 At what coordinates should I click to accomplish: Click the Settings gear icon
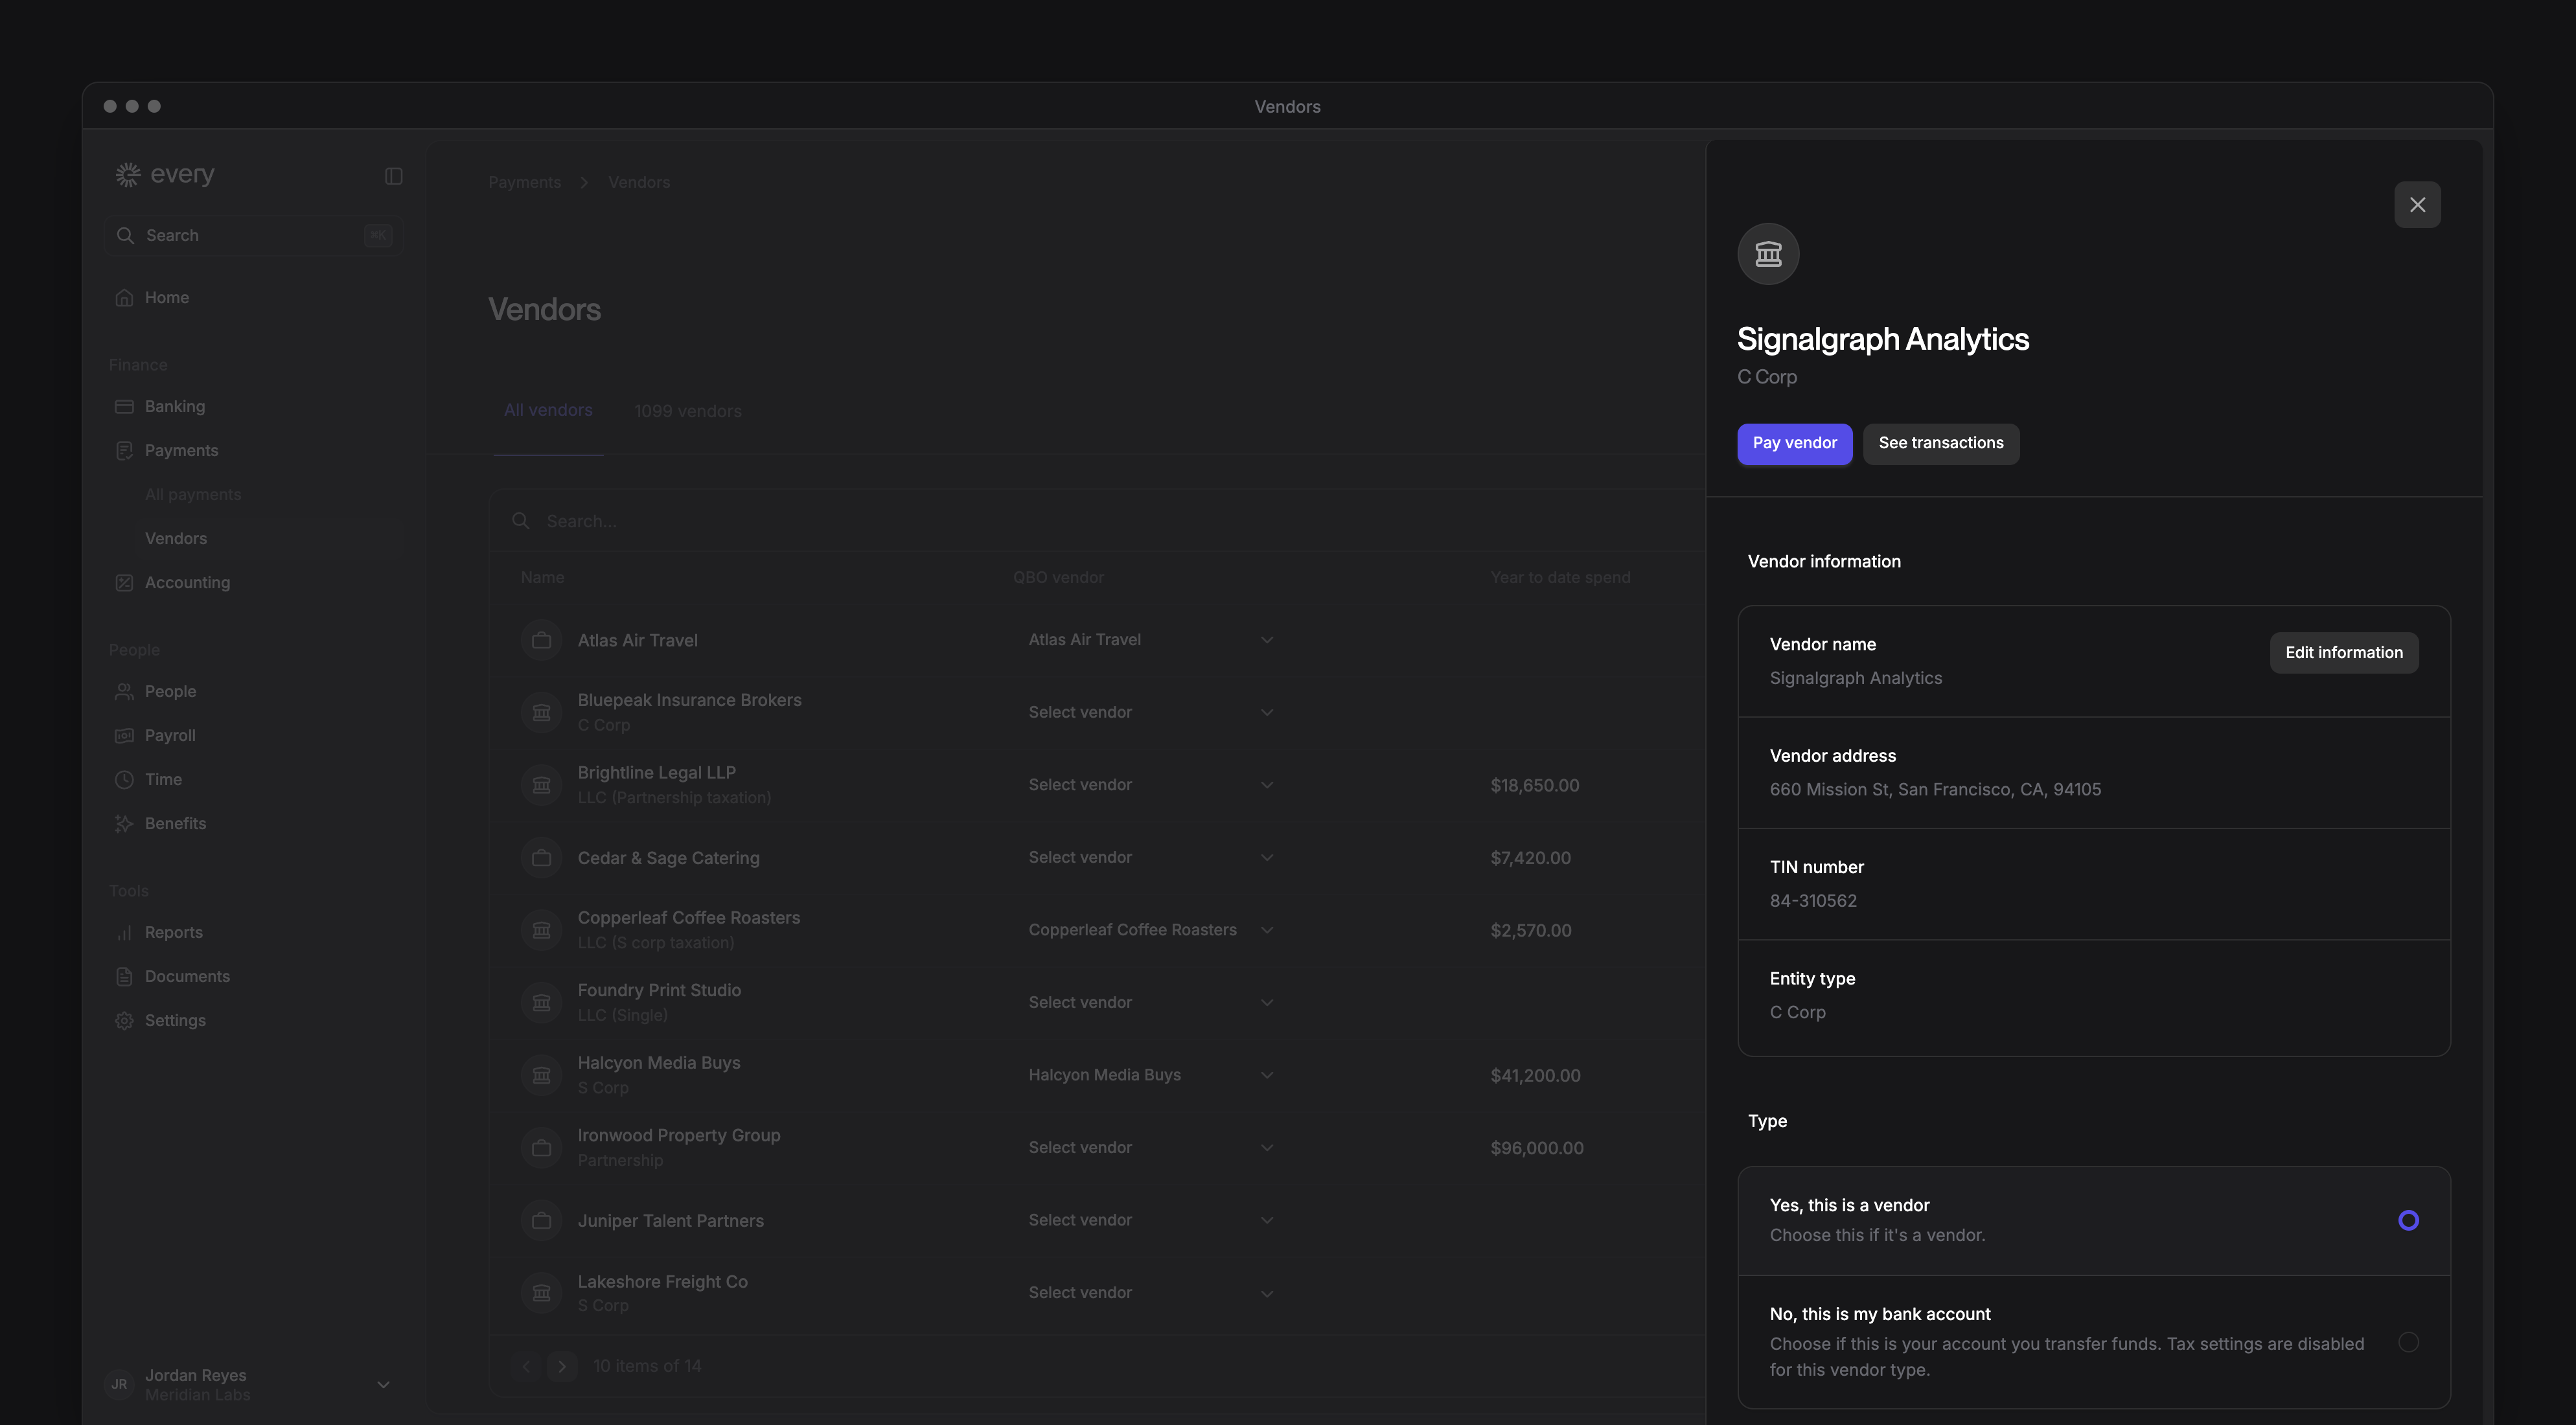pyautogui.click(x=124, y=1020)
